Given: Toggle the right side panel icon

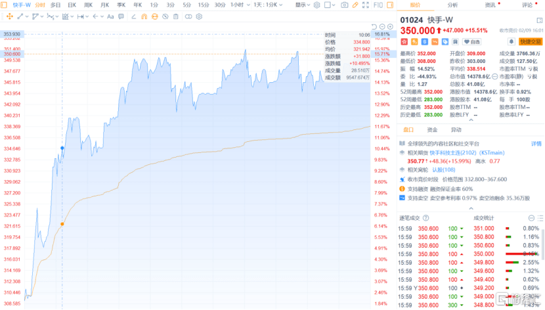Looking at the screenshot, I should [390, 5].
